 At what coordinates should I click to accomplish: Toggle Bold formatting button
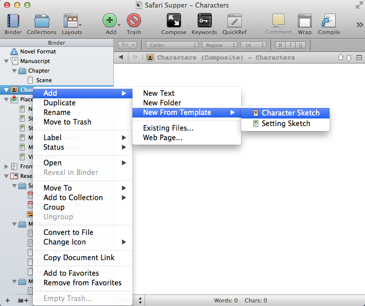point(280,45)
